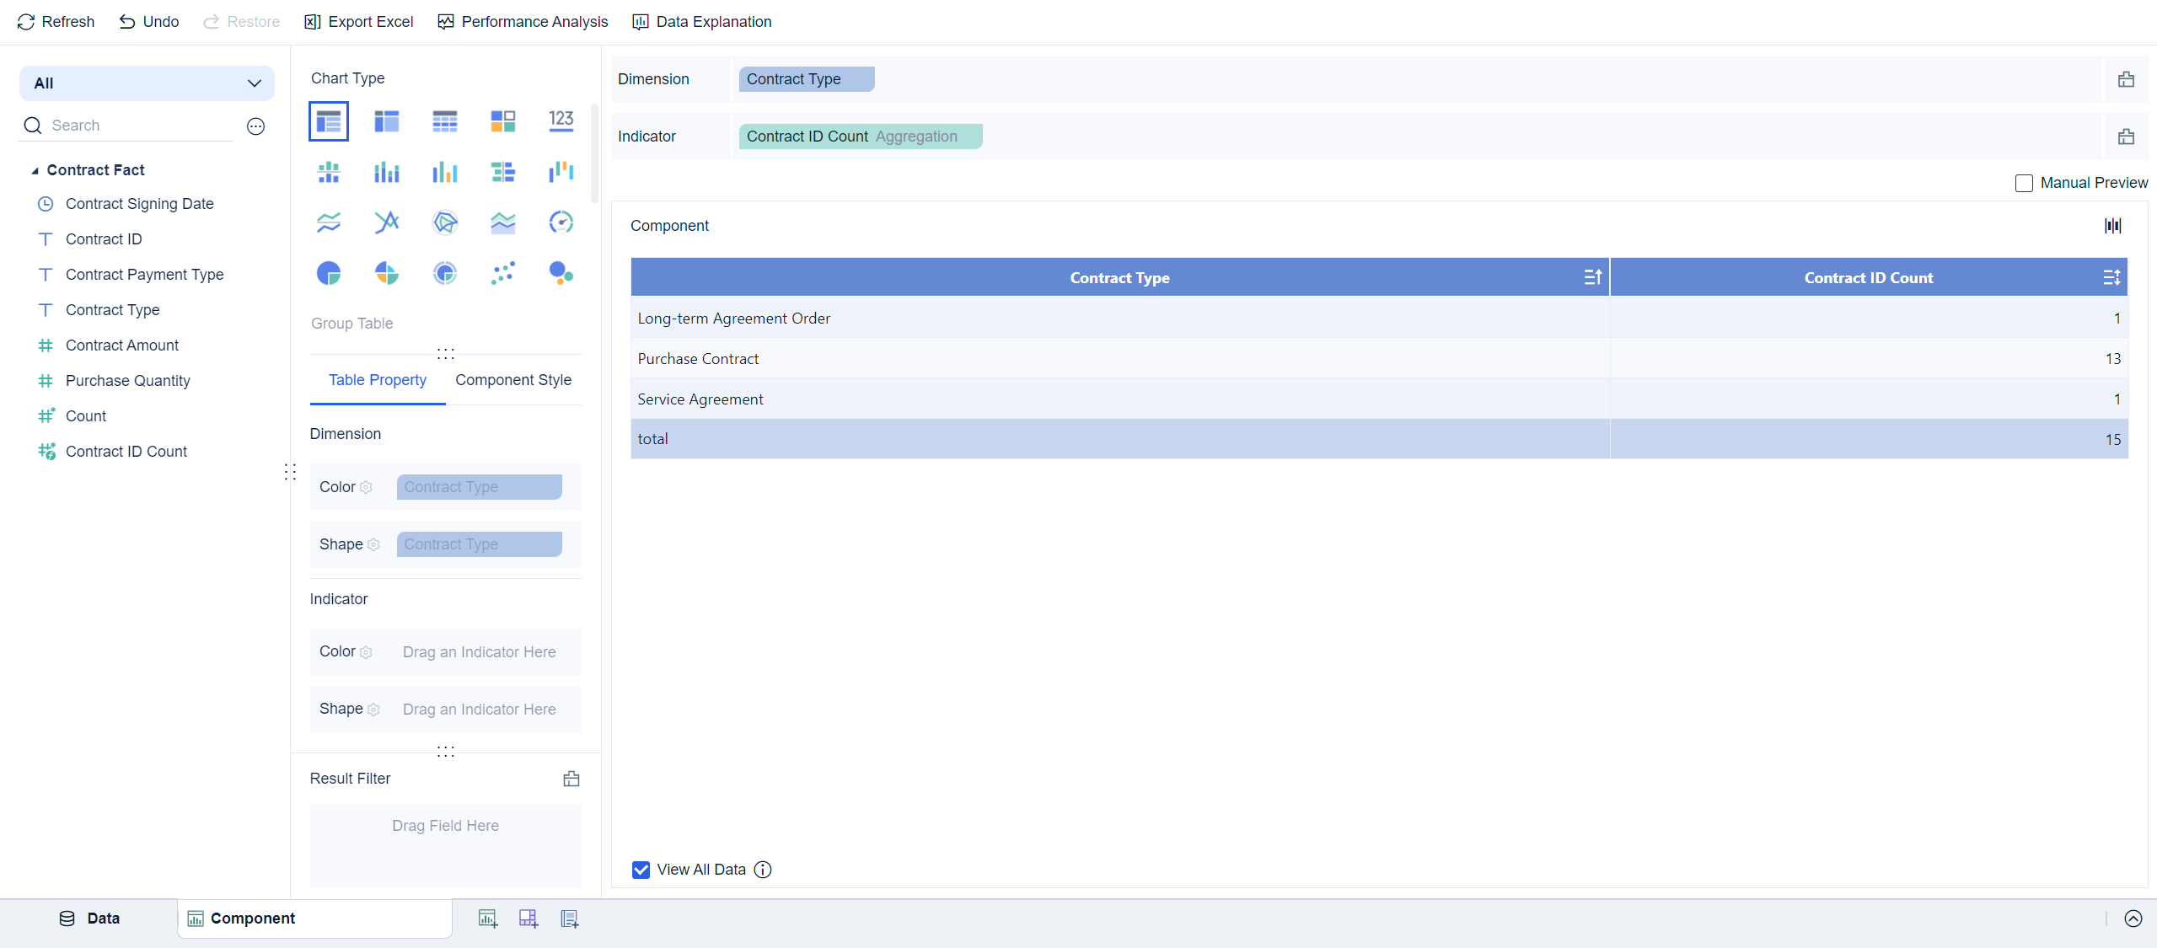This screenshot has width=2157, height=948.
Task: Click the Refresh button
Action: [56, 22]
